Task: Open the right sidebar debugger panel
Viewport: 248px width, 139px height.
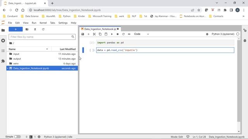Action: tap(245, 41)
